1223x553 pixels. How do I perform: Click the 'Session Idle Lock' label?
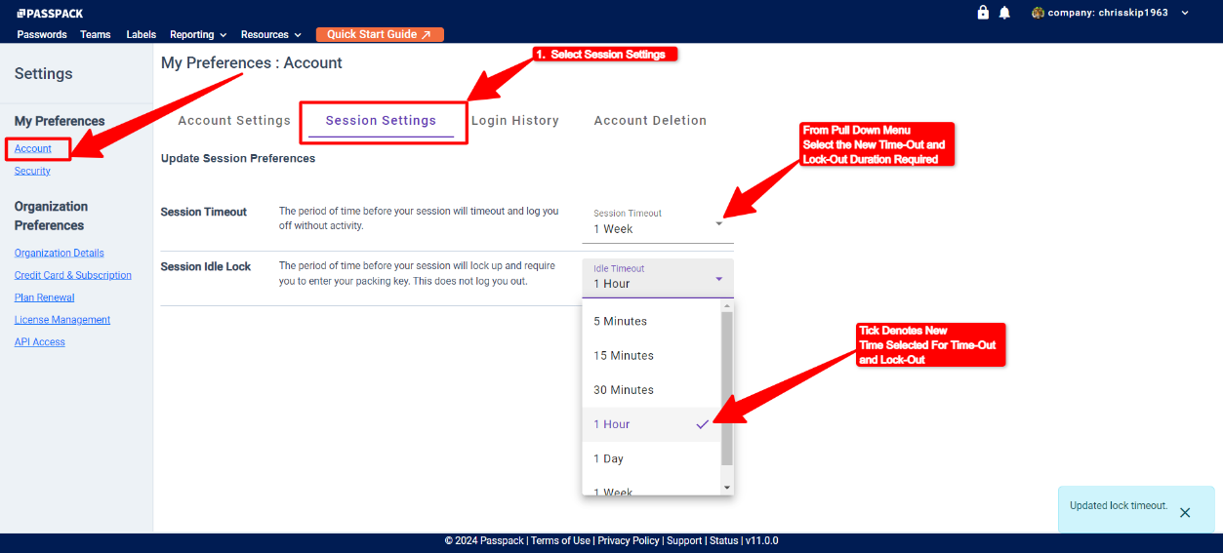pos(206,266)
